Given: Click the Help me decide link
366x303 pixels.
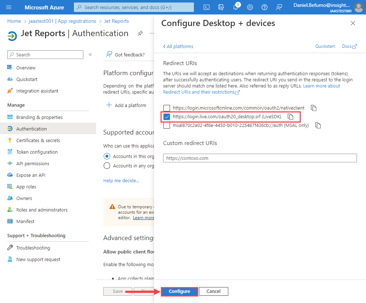Looking at the screenshot, I should (121, 180).
